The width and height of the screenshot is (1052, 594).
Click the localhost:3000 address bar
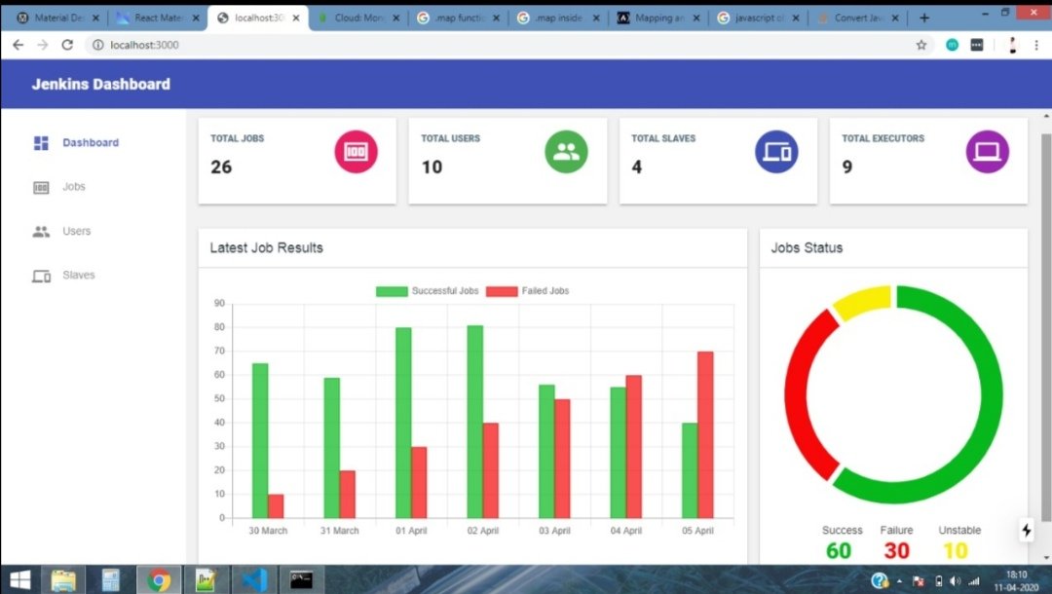coord(509,45)
